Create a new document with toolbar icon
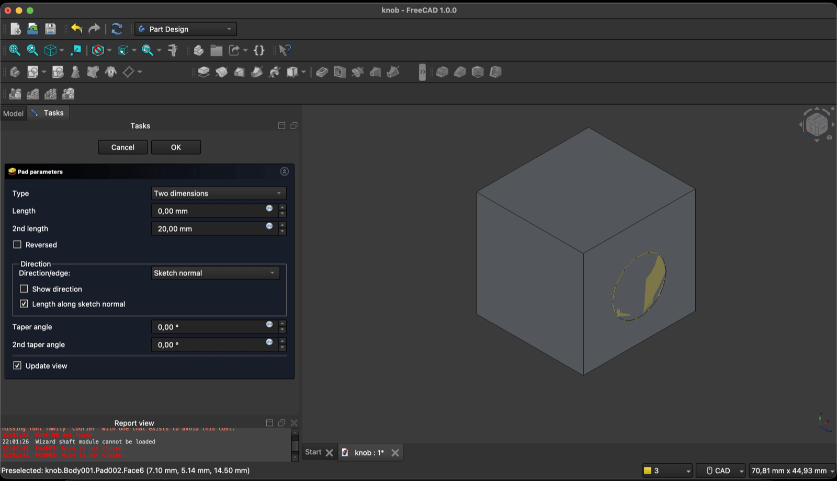 [15, 29]
